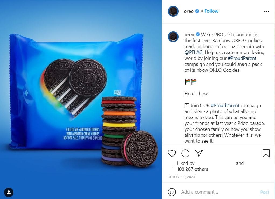Open oreo avatar next to the caption

point(173,37)
